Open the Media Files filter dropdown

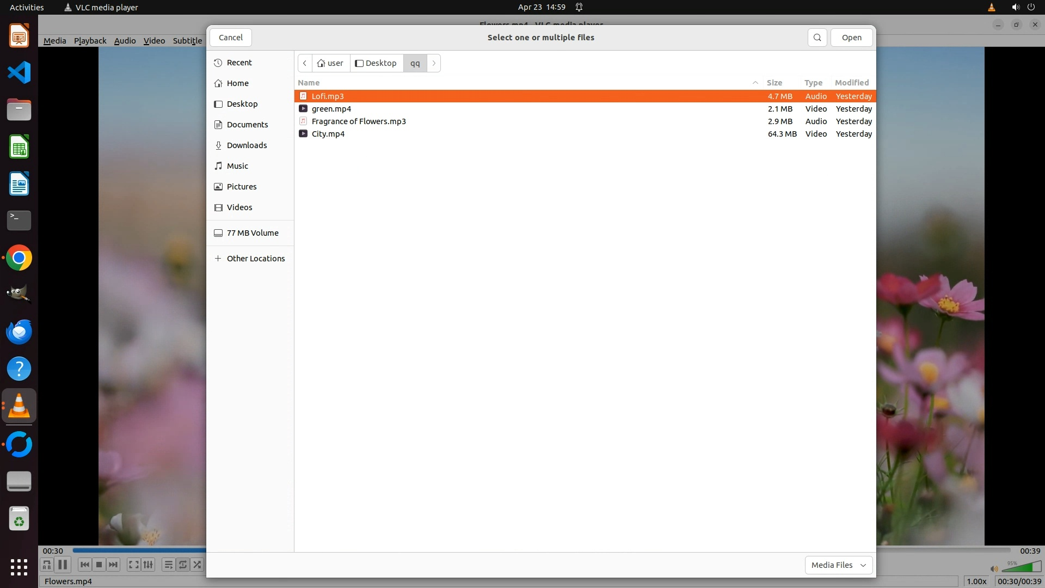point(838,565)
